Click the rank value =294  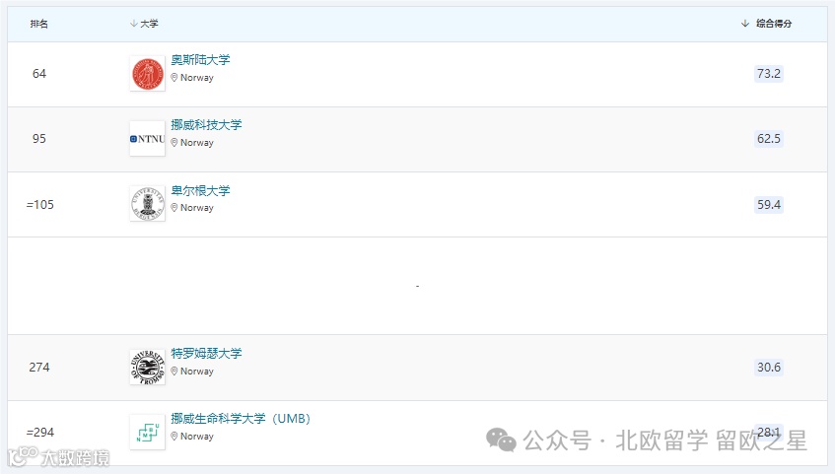[40, 432]
